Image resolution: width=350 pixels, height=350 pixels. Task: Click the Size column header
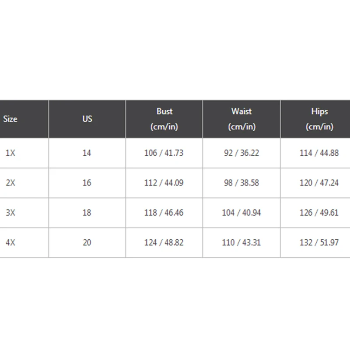coord(10,119)
